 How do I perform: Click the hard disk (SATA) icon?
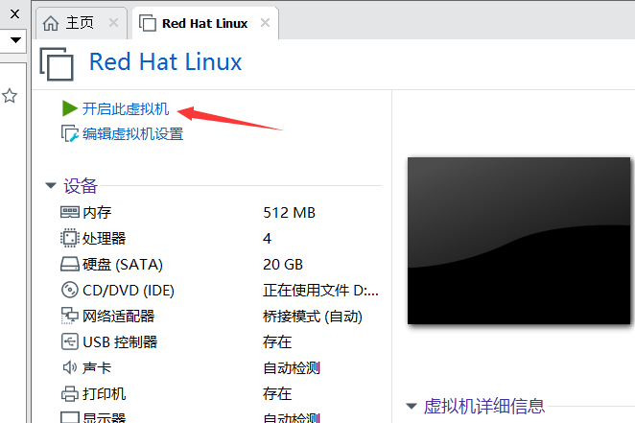click(70, 265)
